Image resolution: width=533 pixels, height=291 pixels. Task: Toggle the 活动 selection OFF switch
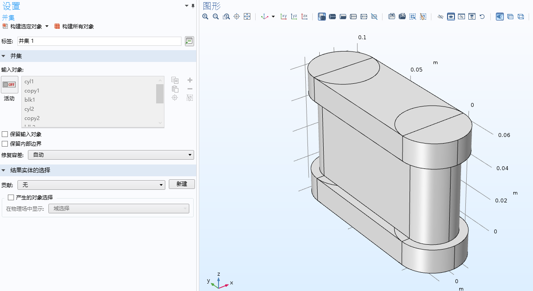9,85
